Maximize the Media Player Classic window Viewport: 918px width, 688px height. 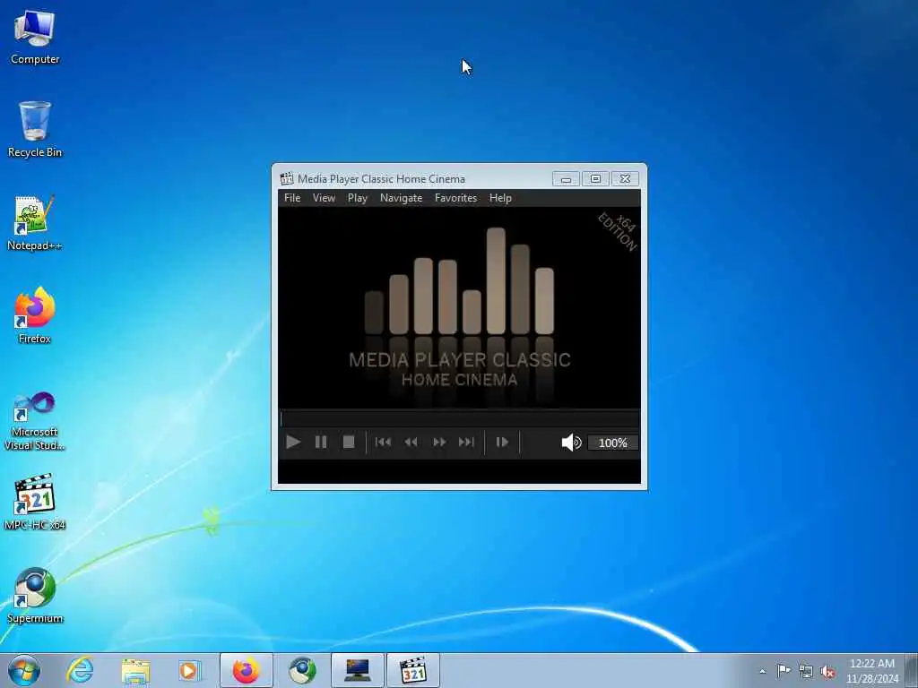coord(595,178)
